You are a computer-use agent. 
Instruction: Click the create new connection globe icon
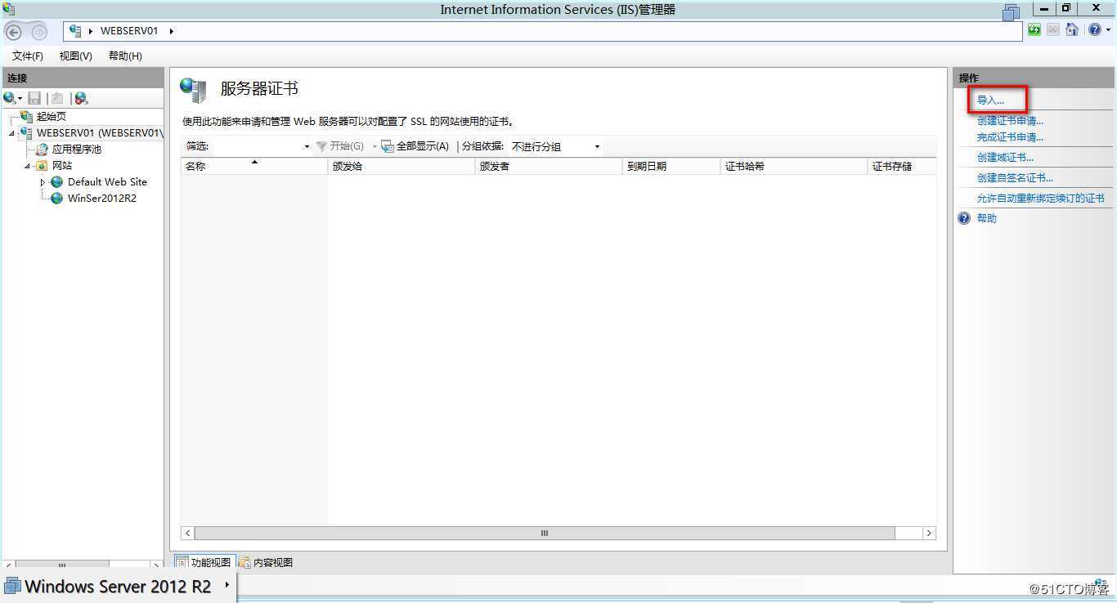(10, 98)
